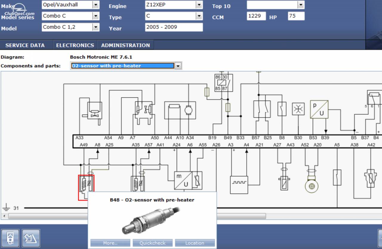Click pin label A55 on the ECU connector
382x249 pixels.
[203, 145]
